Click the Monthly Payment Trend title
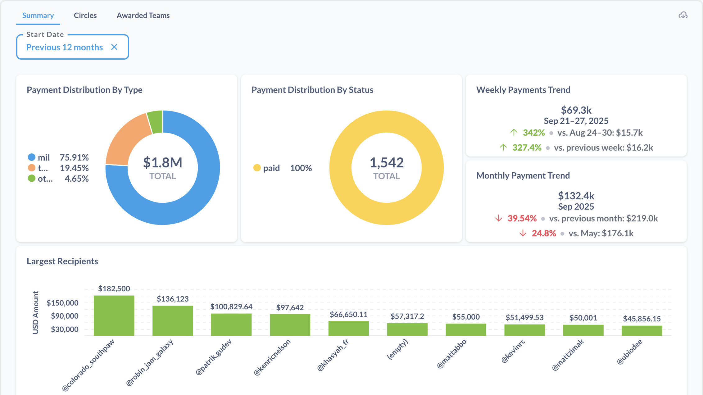The height and width of the screenshot is (395, 703). pyautogui.click(x=523, y=175)
